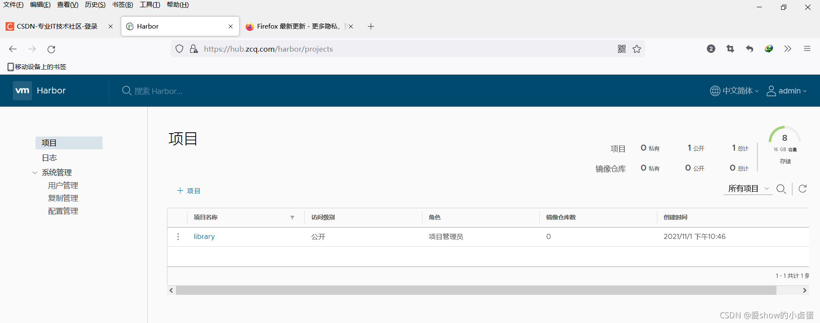820x323 pixels.
Task: Open the library project link
Action: [x=204, y=236]
